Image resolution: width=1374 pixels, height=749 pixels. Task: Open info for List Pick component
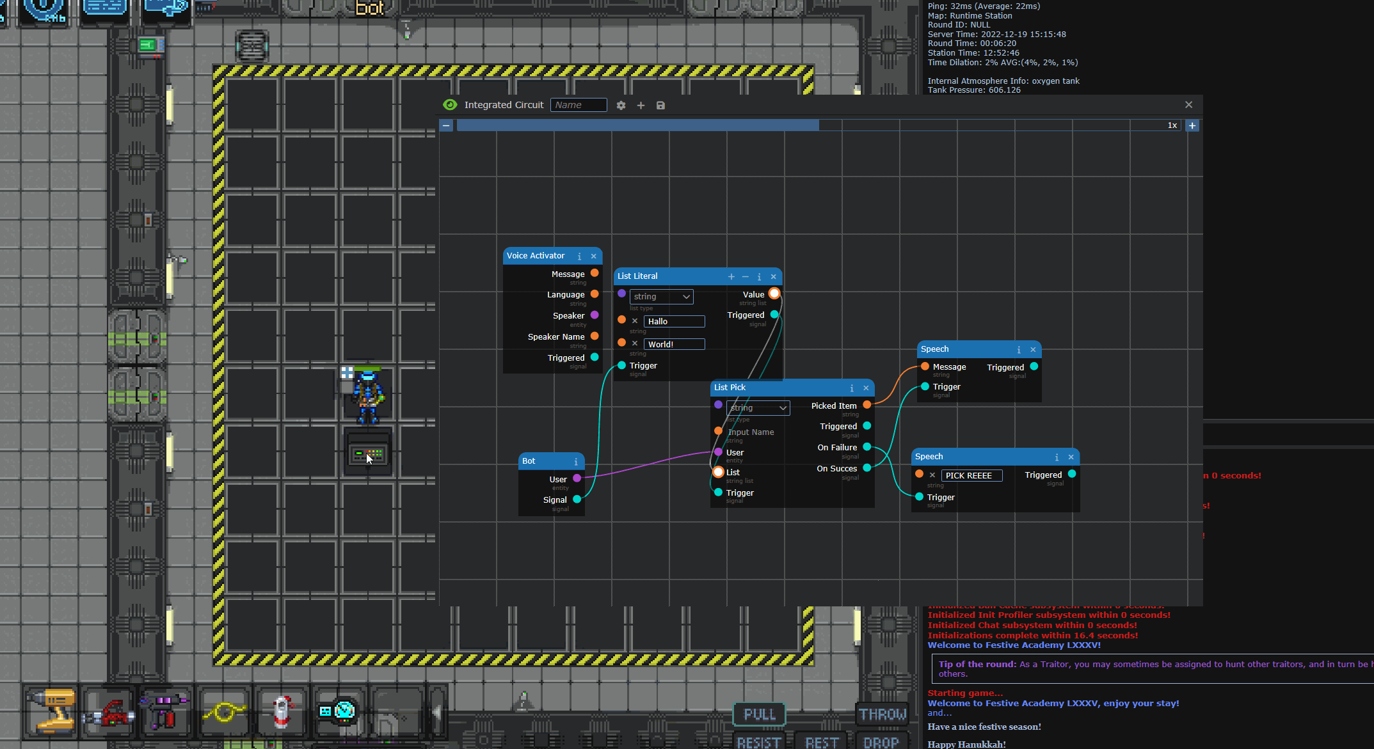[851, 388]
